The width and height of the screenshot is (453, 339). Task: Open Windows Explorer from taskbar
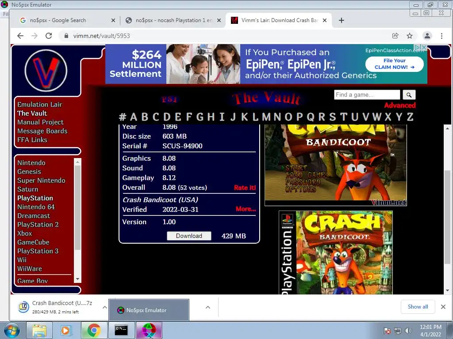tap(39, 330)
